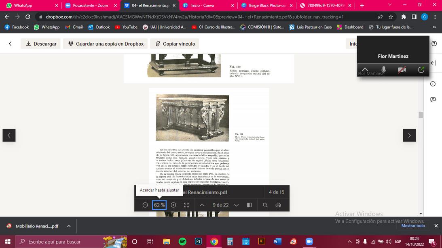Bookmark this page with star icon
Screen dimensions: 442x248
(391, 17)
